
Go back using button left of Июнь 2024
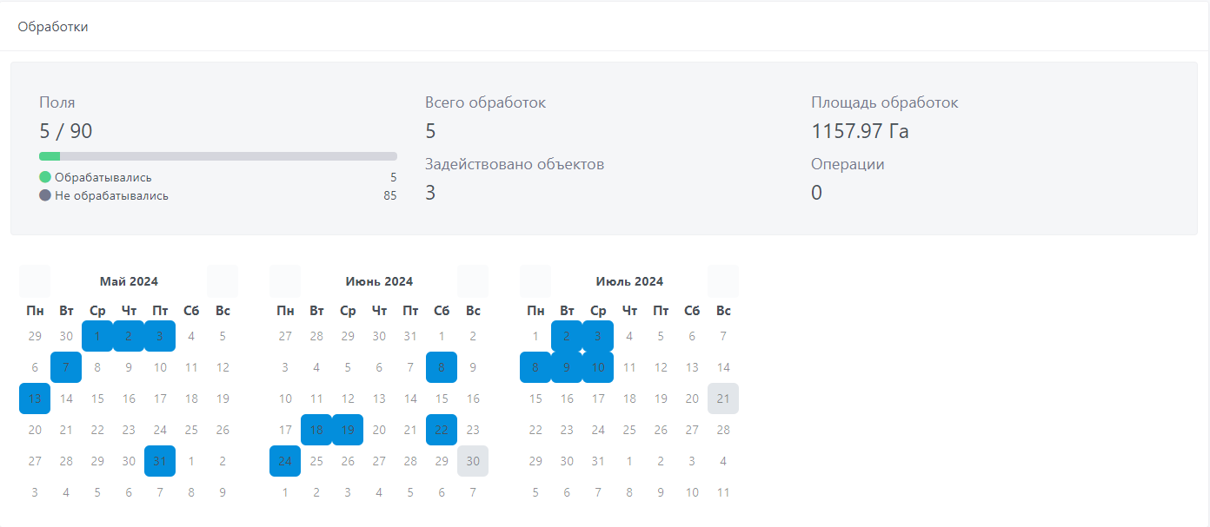(285, 281)
